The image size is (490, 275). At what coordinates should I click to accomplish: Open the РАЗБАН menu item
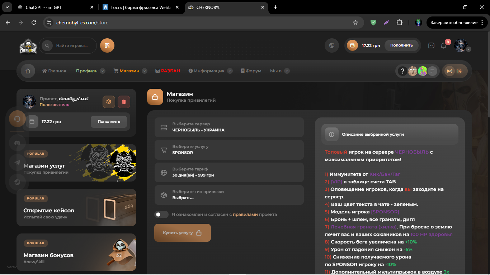[168, 71]
